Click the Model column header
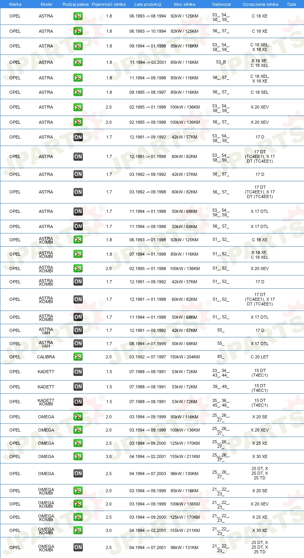 pos(46,4)
